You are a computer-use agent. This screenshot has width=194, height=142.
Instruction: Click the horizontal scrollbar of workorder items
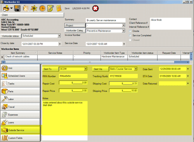[96, 62]
